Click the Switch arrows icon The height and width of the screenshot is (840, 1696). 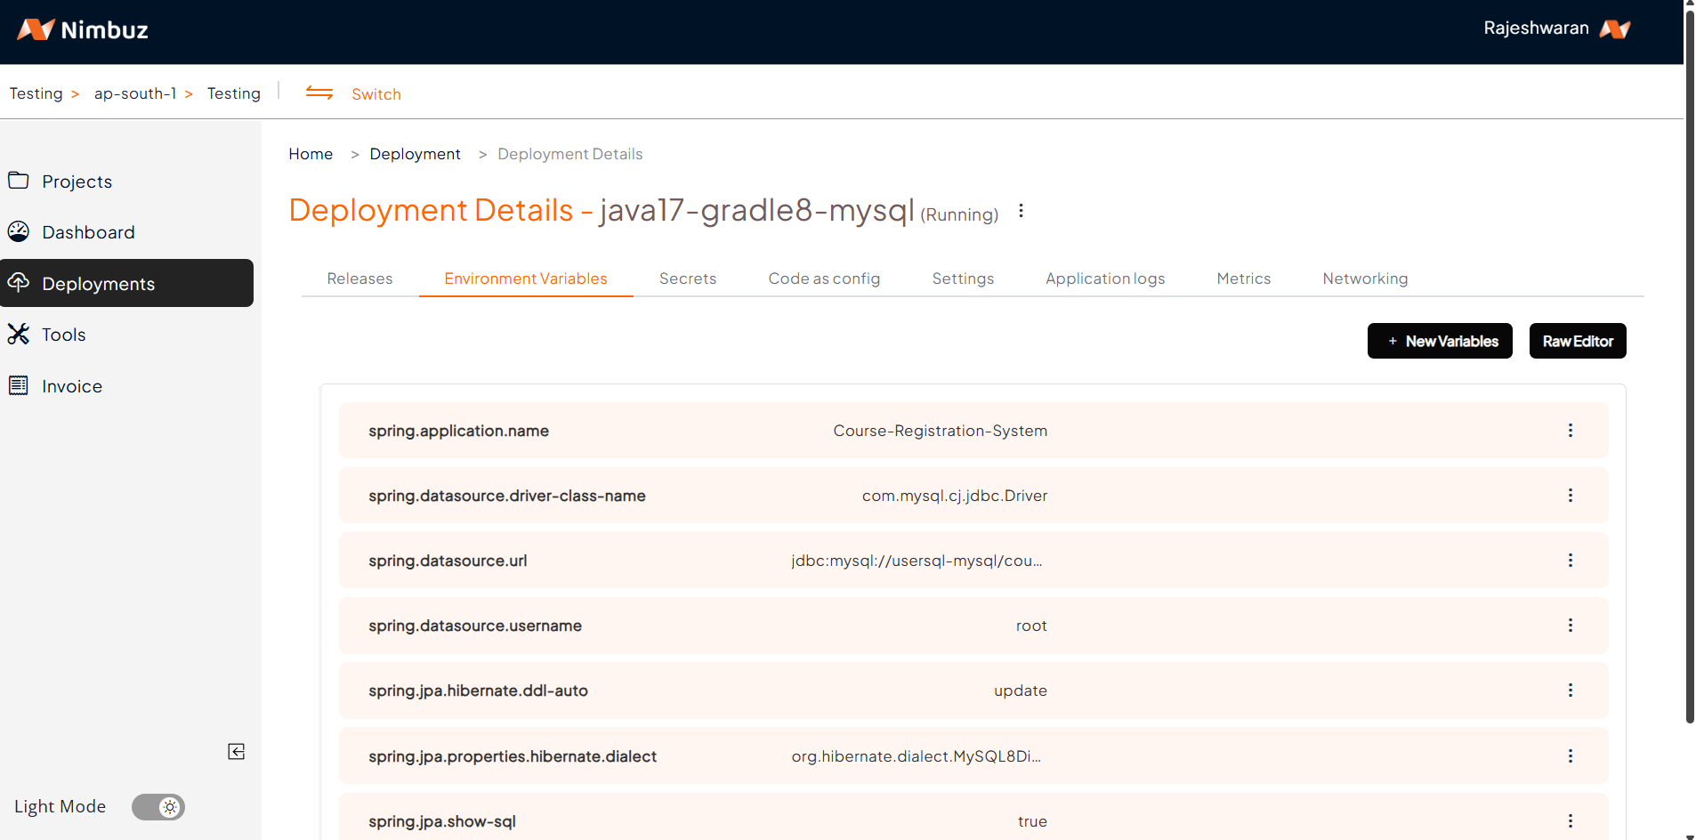pos(319,93)
